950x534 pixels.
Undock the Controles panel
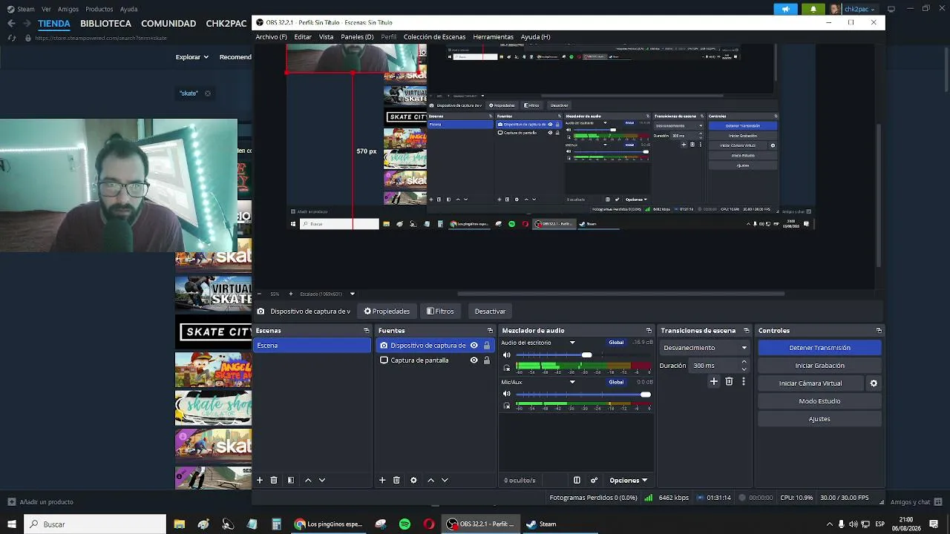click(x=879, y=331)
